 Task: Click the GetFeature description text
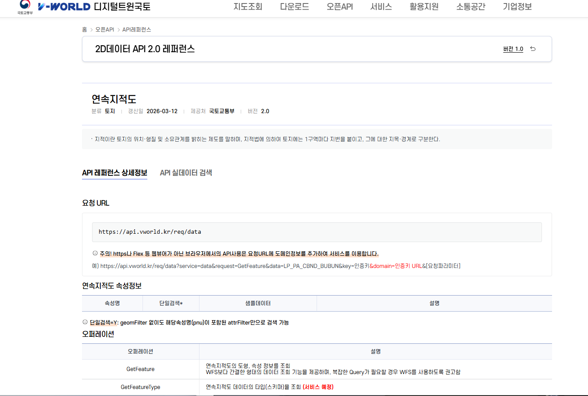click(x=333, y=369)
